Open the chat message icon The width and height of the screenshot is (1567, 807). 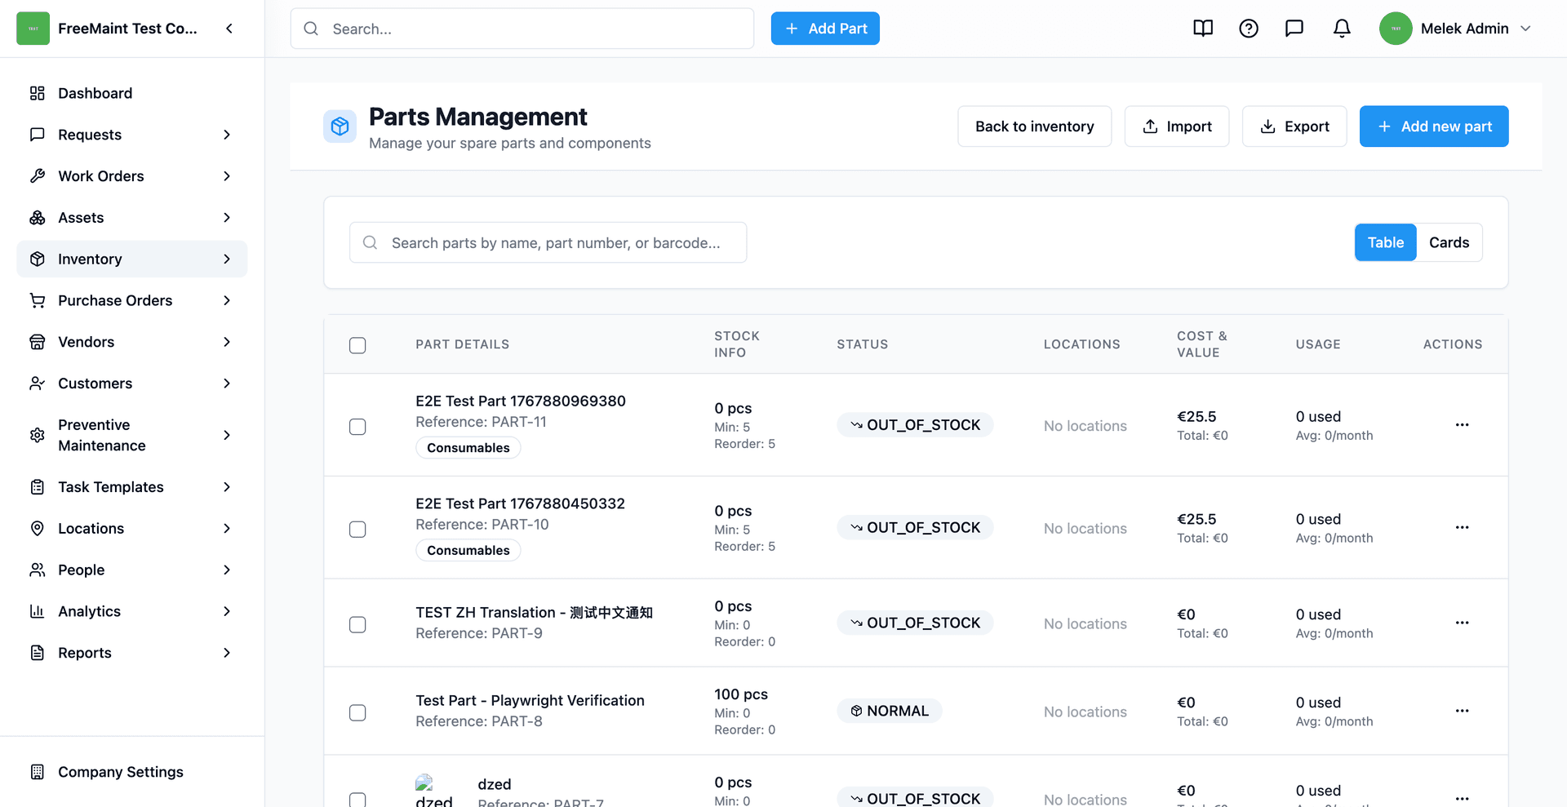[x=1294, y=29]
